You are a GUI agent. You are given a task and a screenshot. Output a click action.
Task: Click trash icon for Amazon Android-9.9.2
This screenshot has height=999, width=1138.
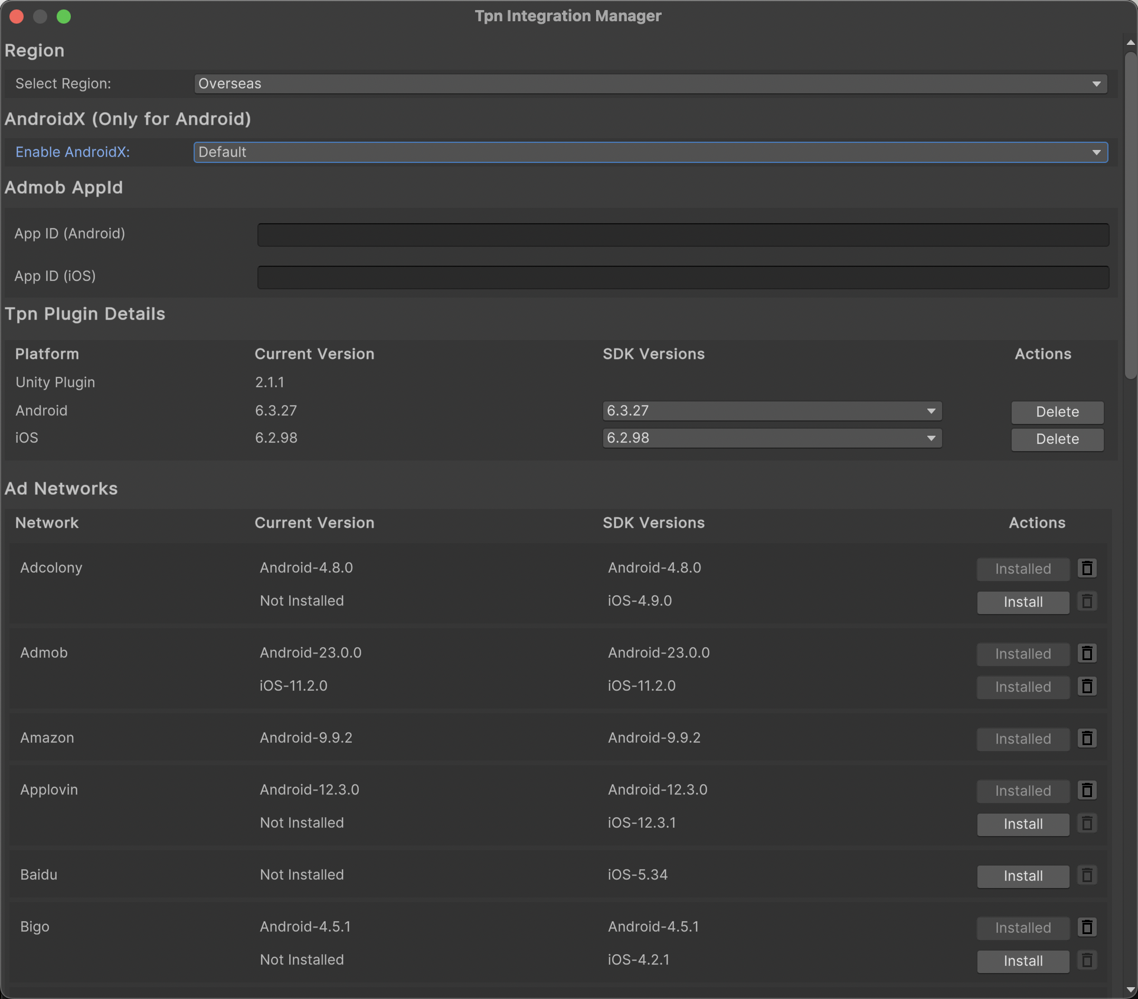[x=1087, y=738]
